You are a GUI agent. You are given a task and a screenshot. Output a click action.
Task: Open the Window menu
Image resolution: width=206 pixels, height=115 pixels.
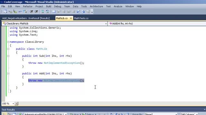pyautogui.click(x=129, y=6)
